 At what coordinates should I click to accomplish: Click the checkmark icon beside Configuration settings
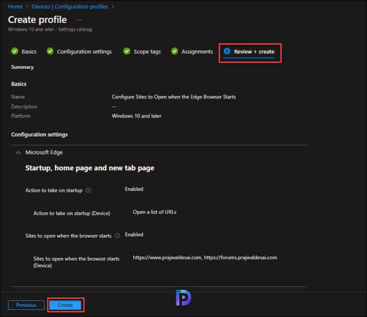(50, 51)
